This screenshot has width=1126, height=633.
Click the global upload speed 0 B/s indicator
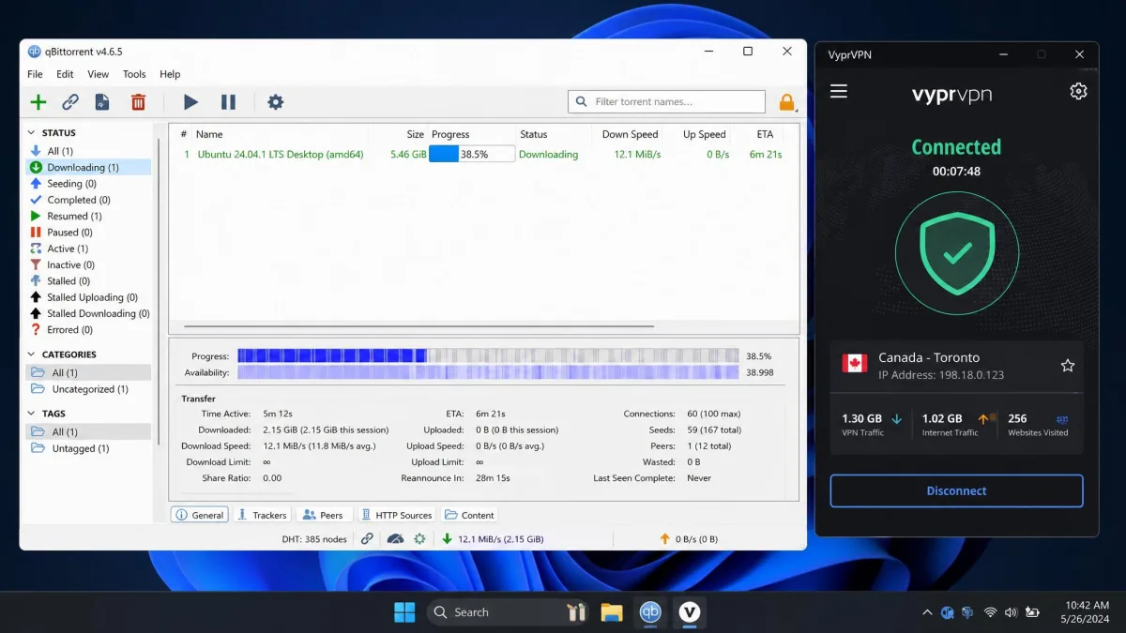pyautogui.click(x=689, y=539)
